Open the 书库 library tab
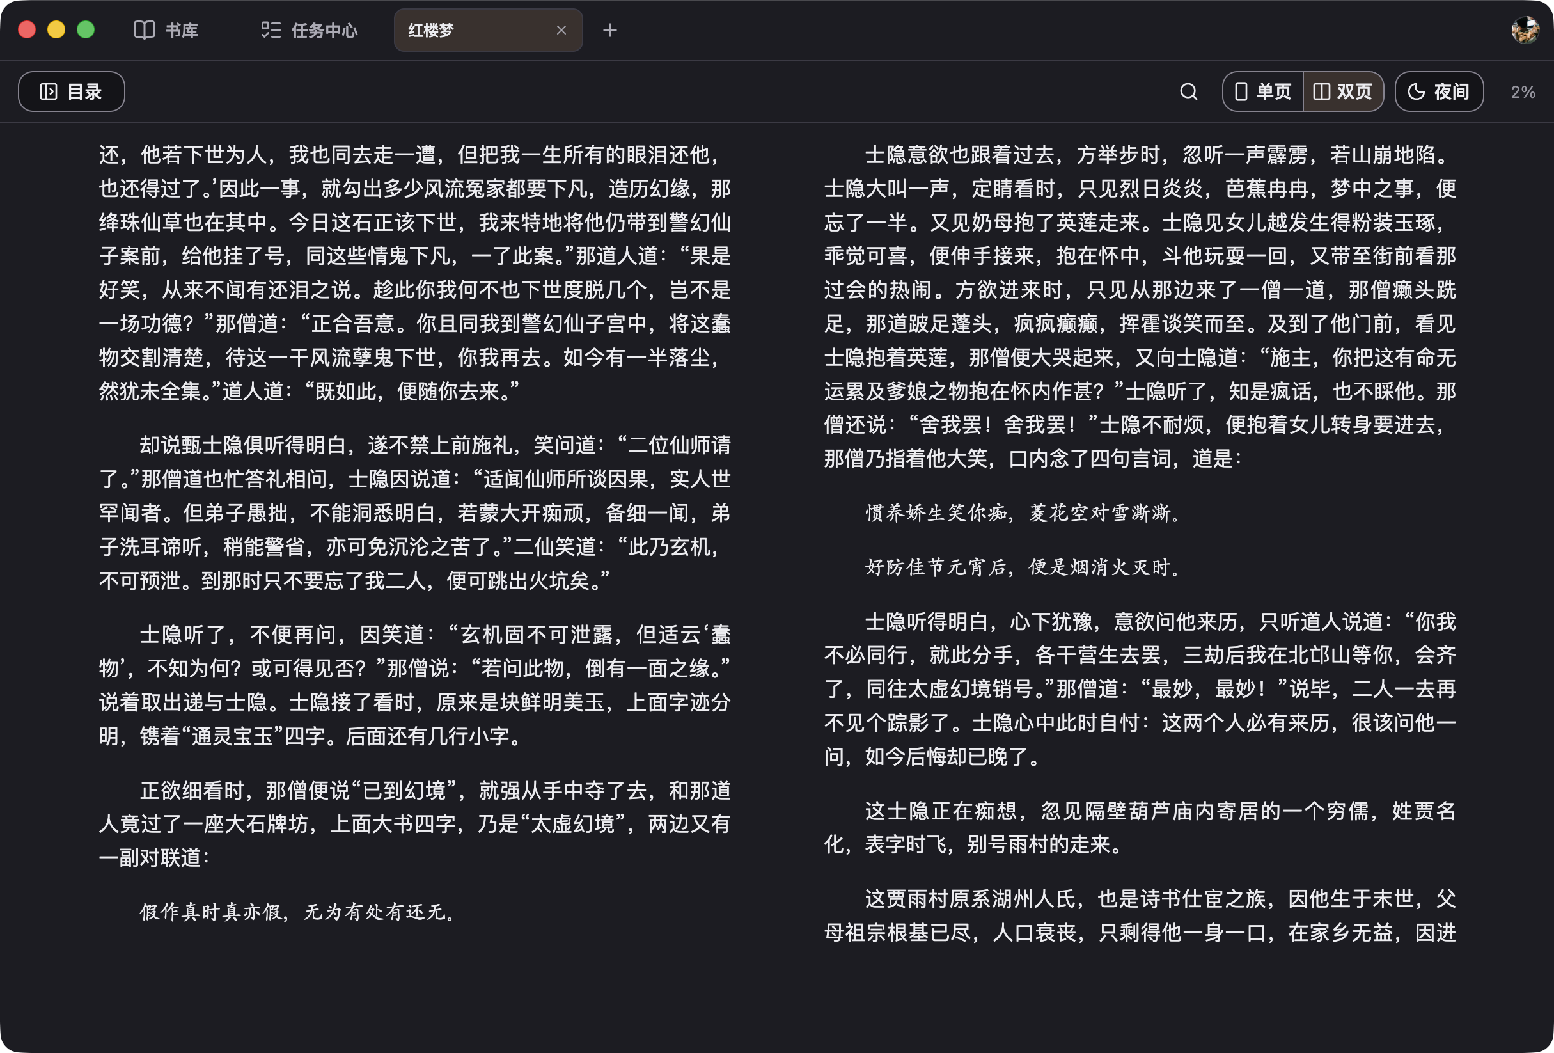The width and height of the screenshot is (1554, 1053). point(166,30)
